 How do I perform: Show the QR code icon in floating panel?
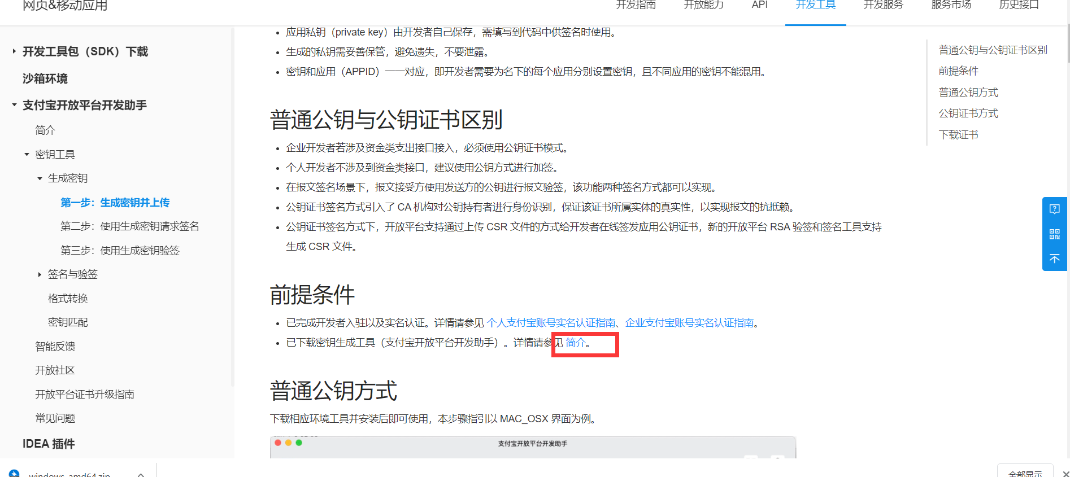[1054, 234]
